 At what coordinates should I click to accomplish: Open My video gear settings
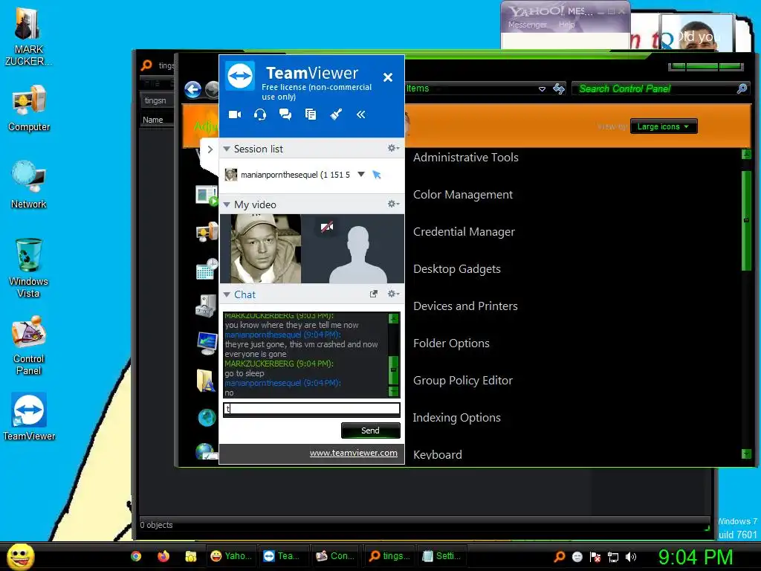tap(393, 204)
